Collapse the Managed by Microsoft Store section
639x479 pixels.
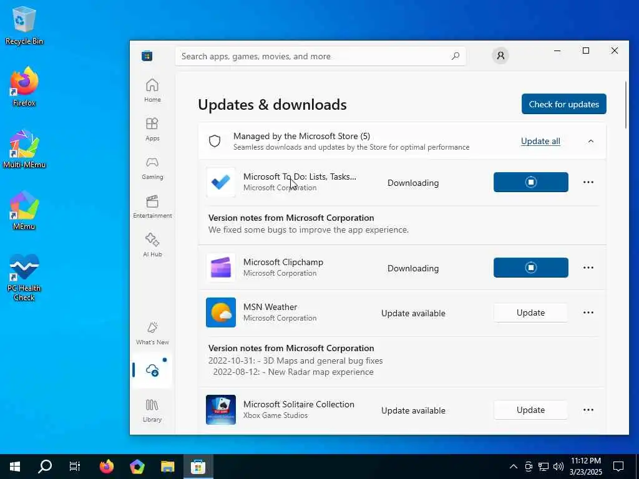[x=590, y=141]
